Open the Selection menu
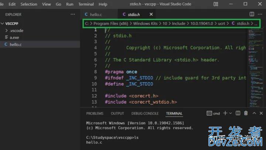Screen dimensions: 266x150 (x=29, y=4)
